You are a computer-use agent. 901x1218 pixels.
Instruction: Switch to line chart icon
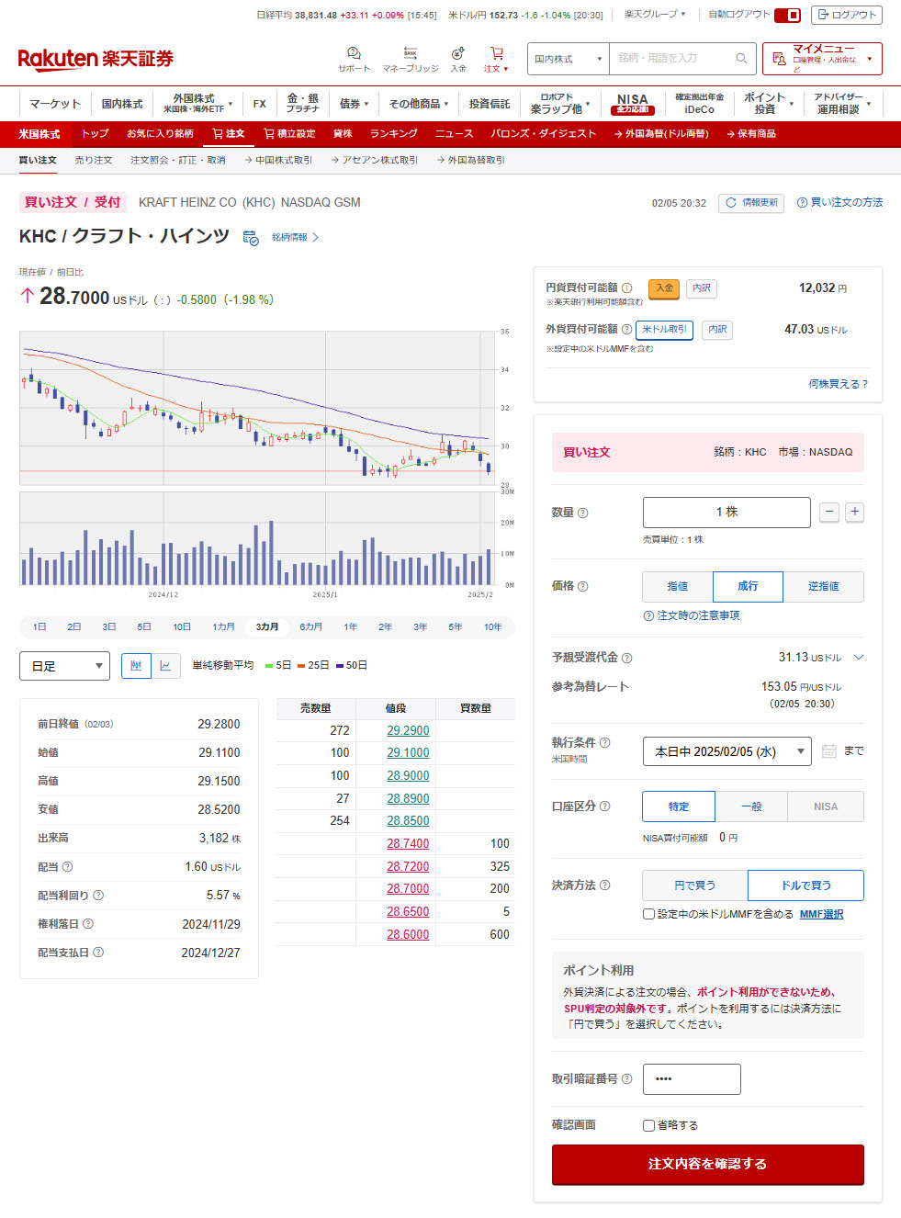[x=165, y=666]
